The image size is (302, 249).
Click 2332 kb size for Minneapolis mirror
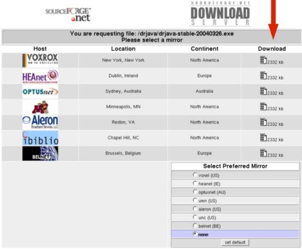pos(275,109)
